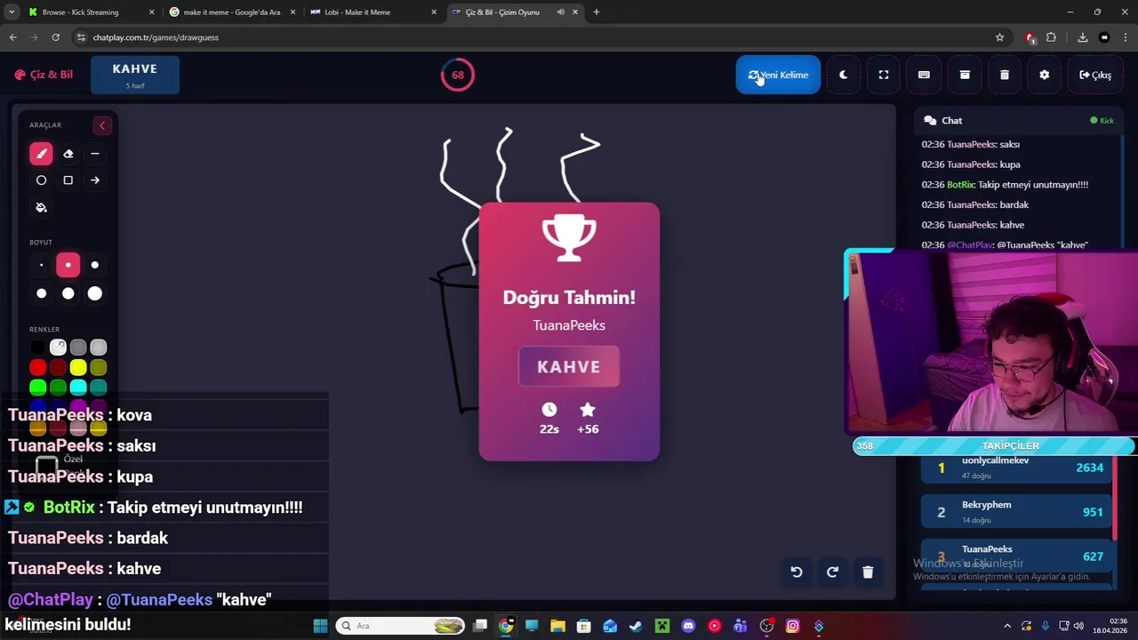Select the paint bucket fill tool
The height and width of the screenshot is (640, 1138).
(x=41, y=207)
